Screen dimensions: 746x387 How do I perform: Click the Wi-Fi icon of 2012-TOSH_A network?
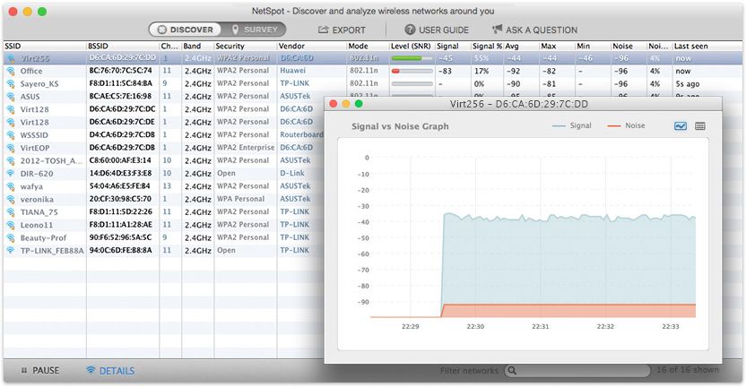click(11, 160)
